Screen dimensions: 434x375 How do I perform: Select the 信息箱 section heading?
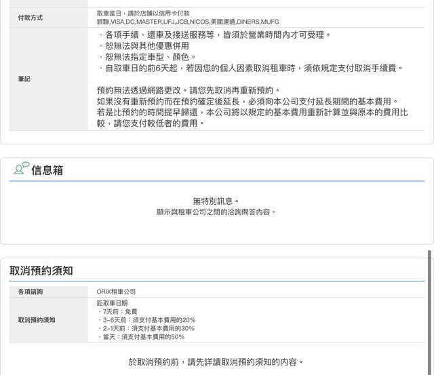point(47,170)
